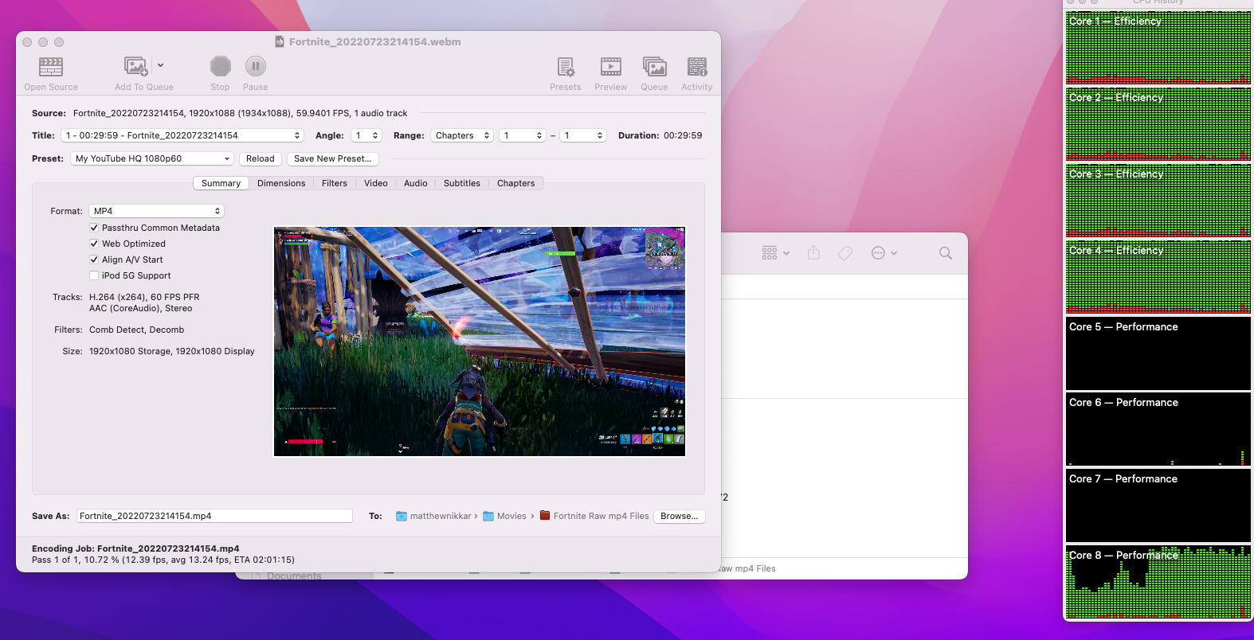Stop the current encode

click(x=221, y=66)
